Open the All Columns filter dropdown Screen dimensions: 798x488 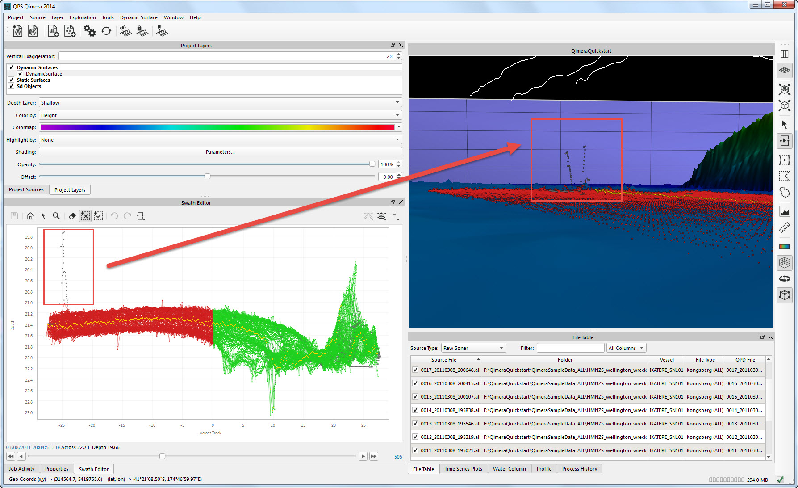(x=626, y=348)
